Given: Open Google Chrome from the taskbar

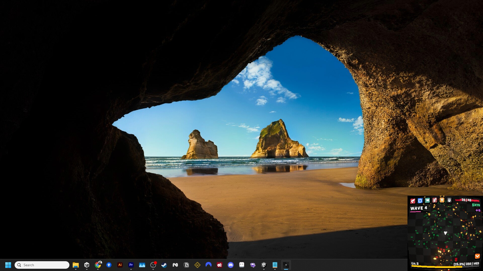Looking at the screenshot, I should [98, 265].
